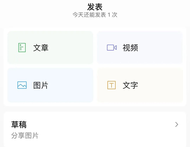Tap the blue picture landscape icon
This screenshot has width=190, height=147.
[22, 85]
